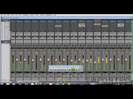133x99 pixels.
Task: Select the Keyboards track name label
Action: (x=97, y=76)
